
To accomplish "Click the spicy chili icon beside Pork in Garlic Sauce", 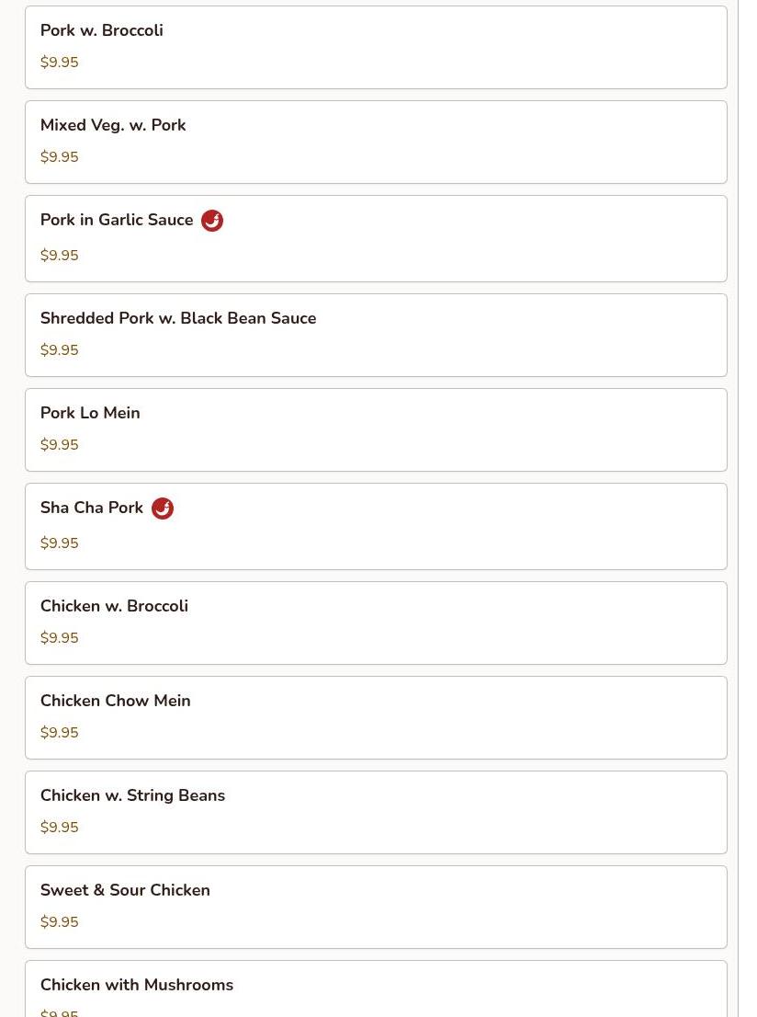I will pyautogui.click(x=212, y=221).
